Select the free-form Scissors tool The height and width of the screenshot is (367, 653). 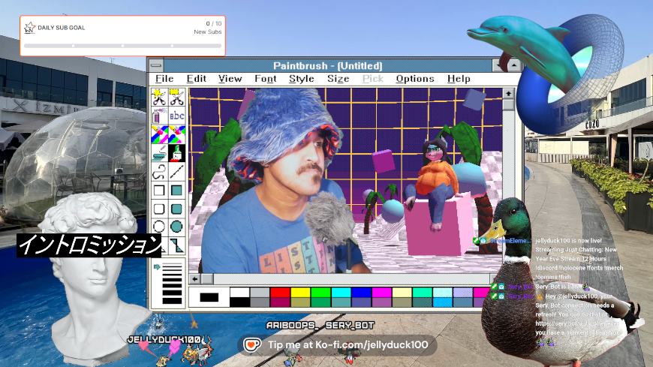pos(159,97)
